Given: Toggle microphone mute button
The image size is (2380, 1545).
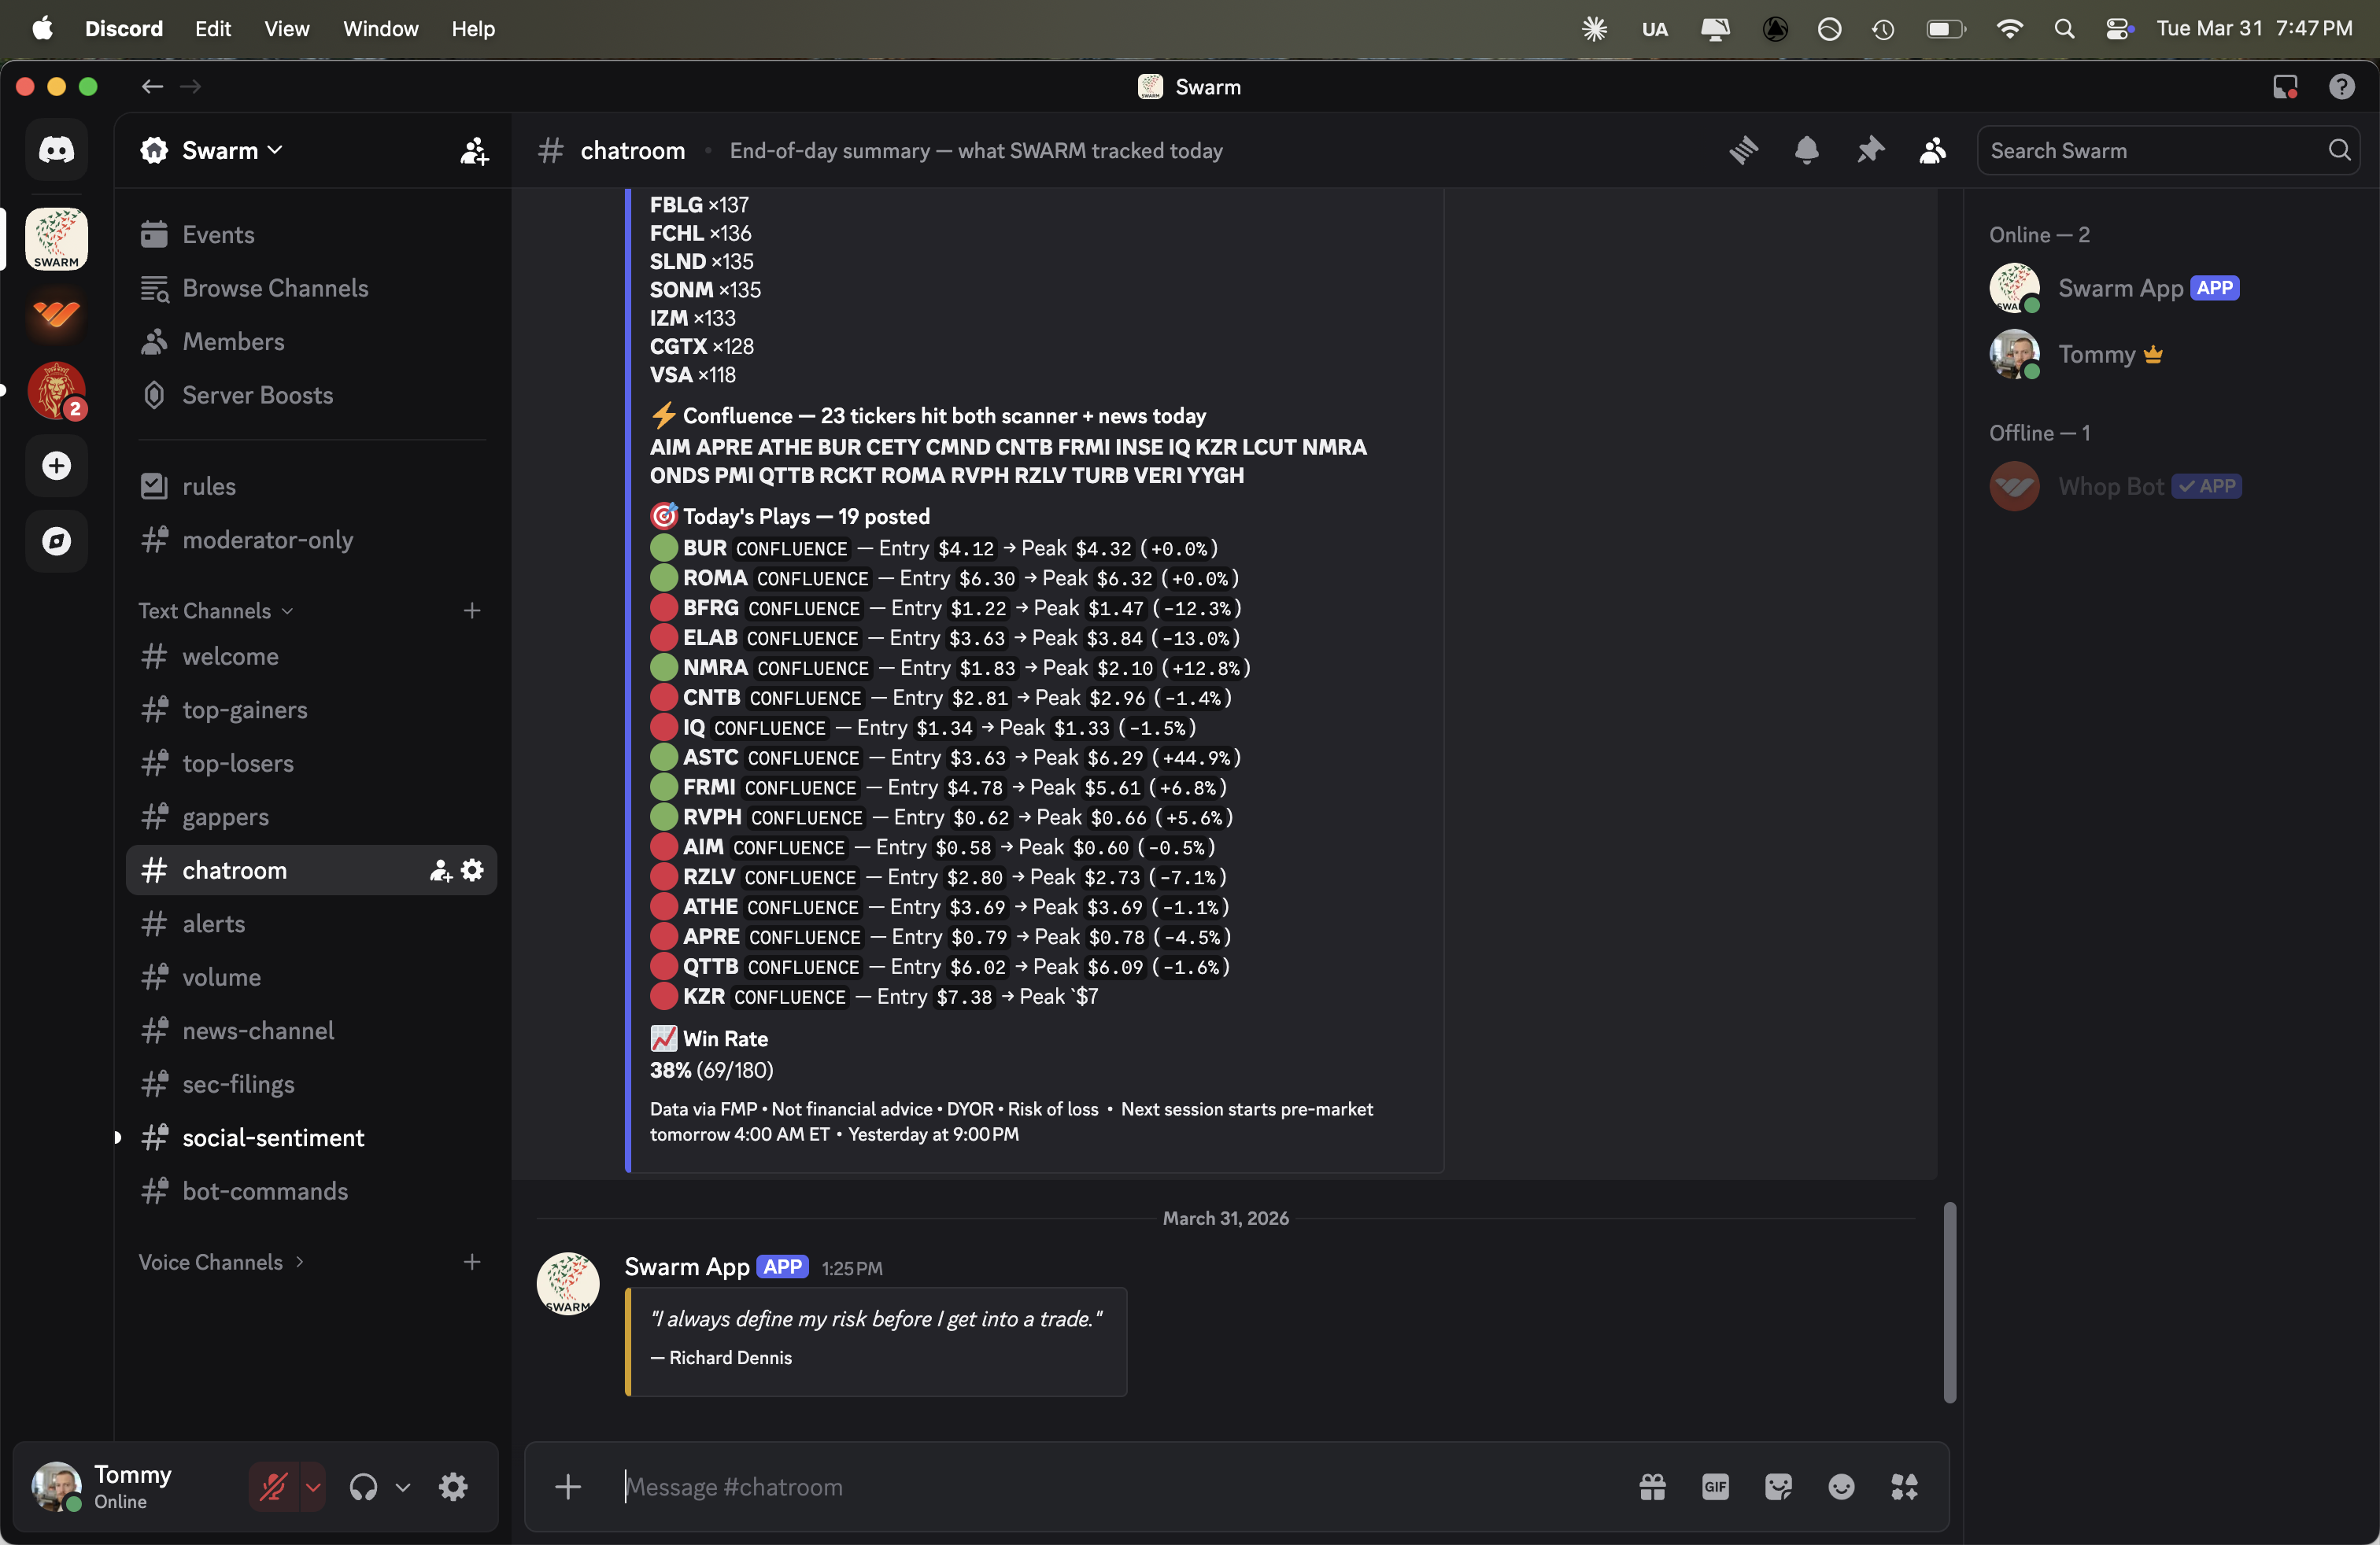Looking at the screenshot, I should pos(273,1487).
